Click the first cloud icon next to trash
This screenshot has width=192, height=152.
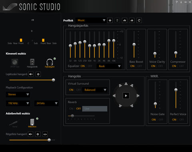(124, 20)
